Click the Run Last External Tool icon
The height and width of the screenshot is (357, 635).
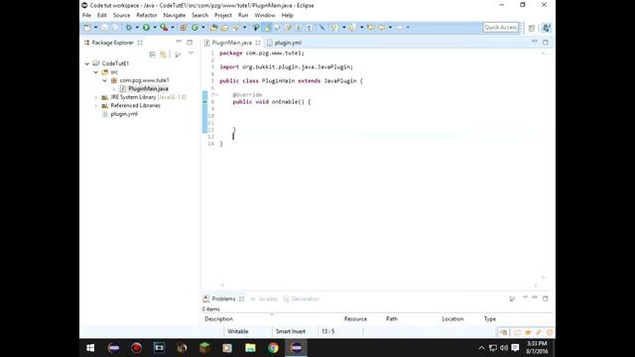[x=164, y=28]
